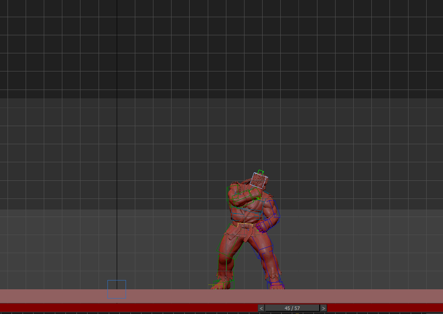Select the small green bone above the head
443x314 pixels.
click(261, 172)
